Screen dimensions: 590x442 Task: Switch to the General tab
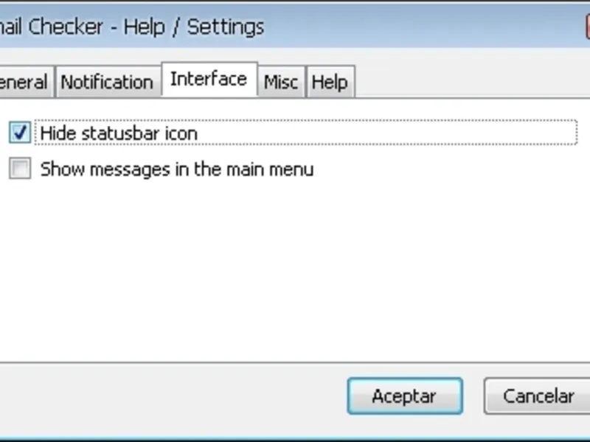[24, 82]
